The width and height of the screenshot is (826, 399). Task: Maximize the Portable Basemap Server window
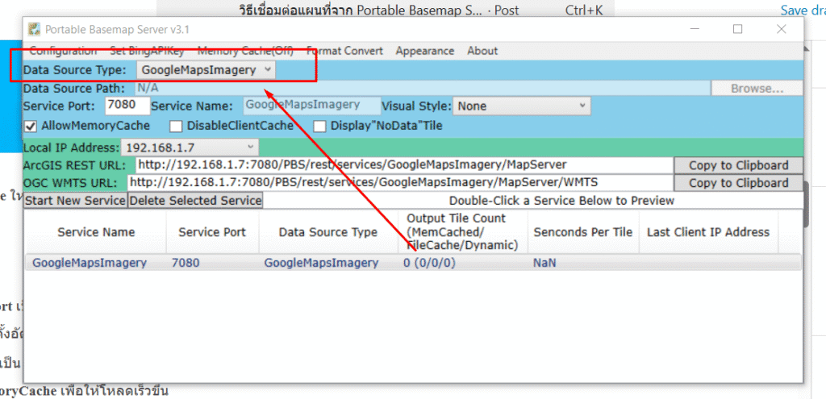[x=738, y=29]
